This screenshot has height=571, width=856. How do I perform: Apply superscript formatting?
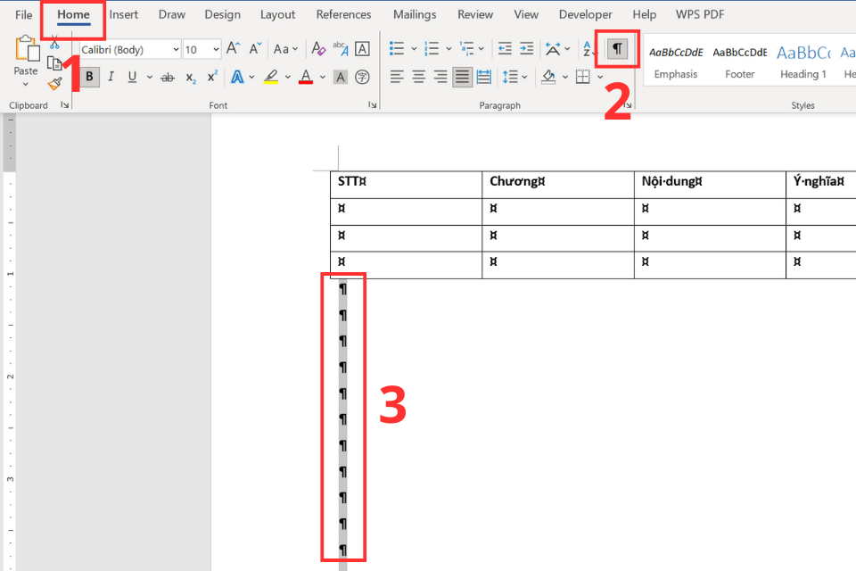(212, 77)
